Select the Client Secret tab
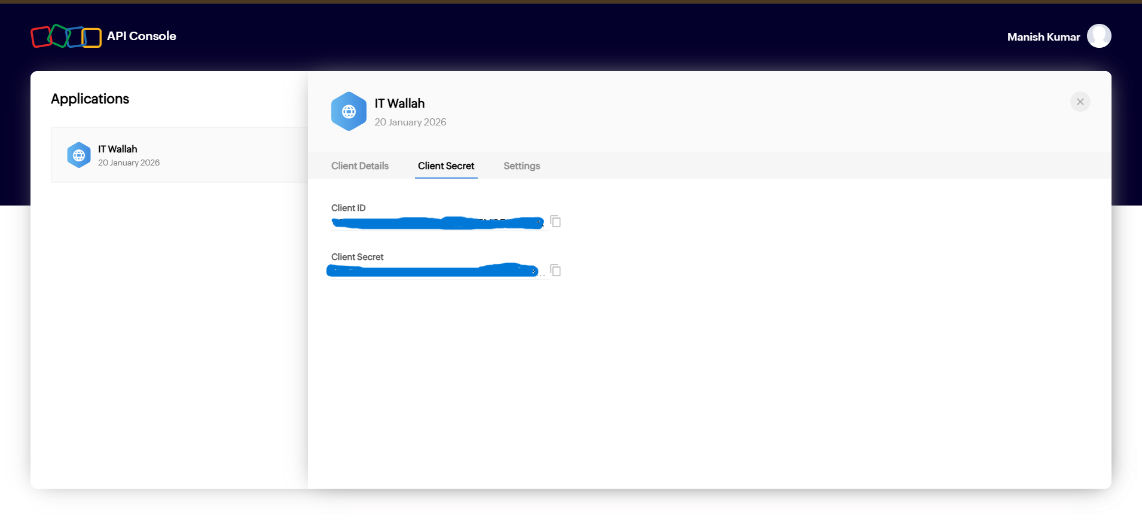Image resolution: width=1142 pixels, height=521 pixels. [x=446, y=166]
